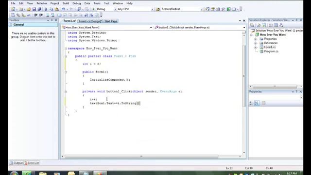Image resolution: width=311 pixels, height=175 pixels.
Task: Undo last edit with Undo icon
Action: coord(63,9)
